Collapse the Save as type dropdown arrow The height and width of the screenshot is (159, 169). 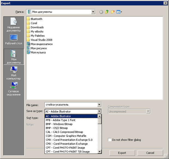(x=99, y=111)
